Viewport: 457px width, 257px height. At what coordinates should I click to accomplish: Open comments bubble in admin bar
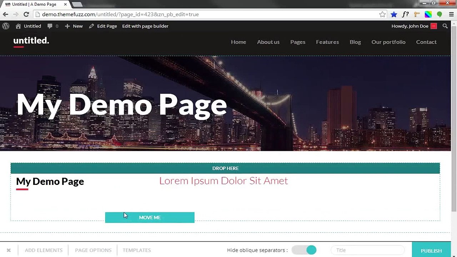tap(50, 26)
